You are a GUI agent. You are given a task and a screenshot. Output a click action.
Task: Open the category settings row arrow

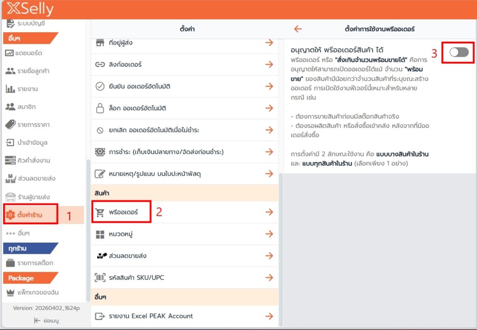click(x=269, y=234)
